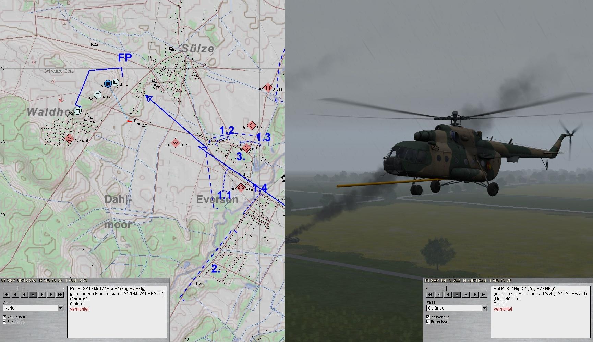Select the A3 blue unit marker
This screenshot has width=593, height=342.
coord(98,94)
